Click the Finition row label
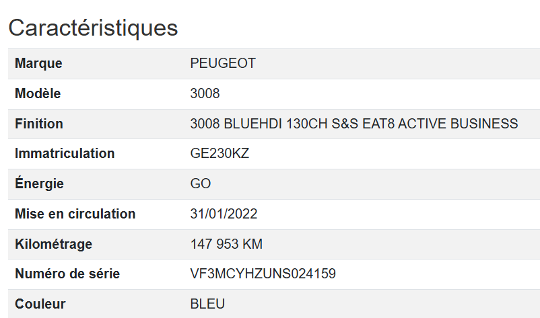The height and width of the screenshot is (318, 540). (39, 124)
